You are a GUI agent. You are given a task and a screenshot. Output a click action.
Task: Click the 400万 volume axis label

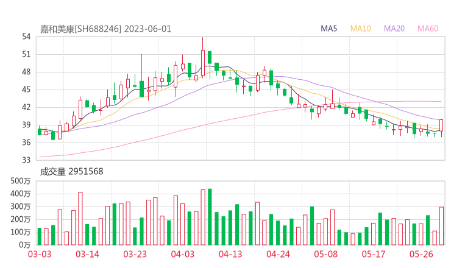[x=21, y=194]
